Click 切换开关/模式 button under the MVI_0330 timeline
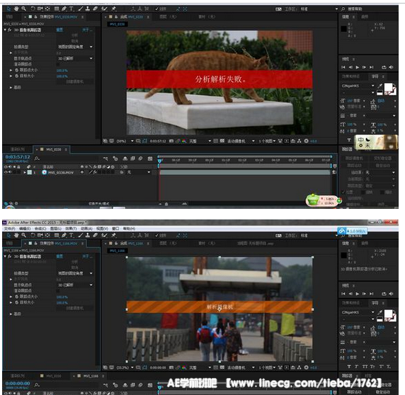Screen dimensions: 405x395 click(99, 204)
